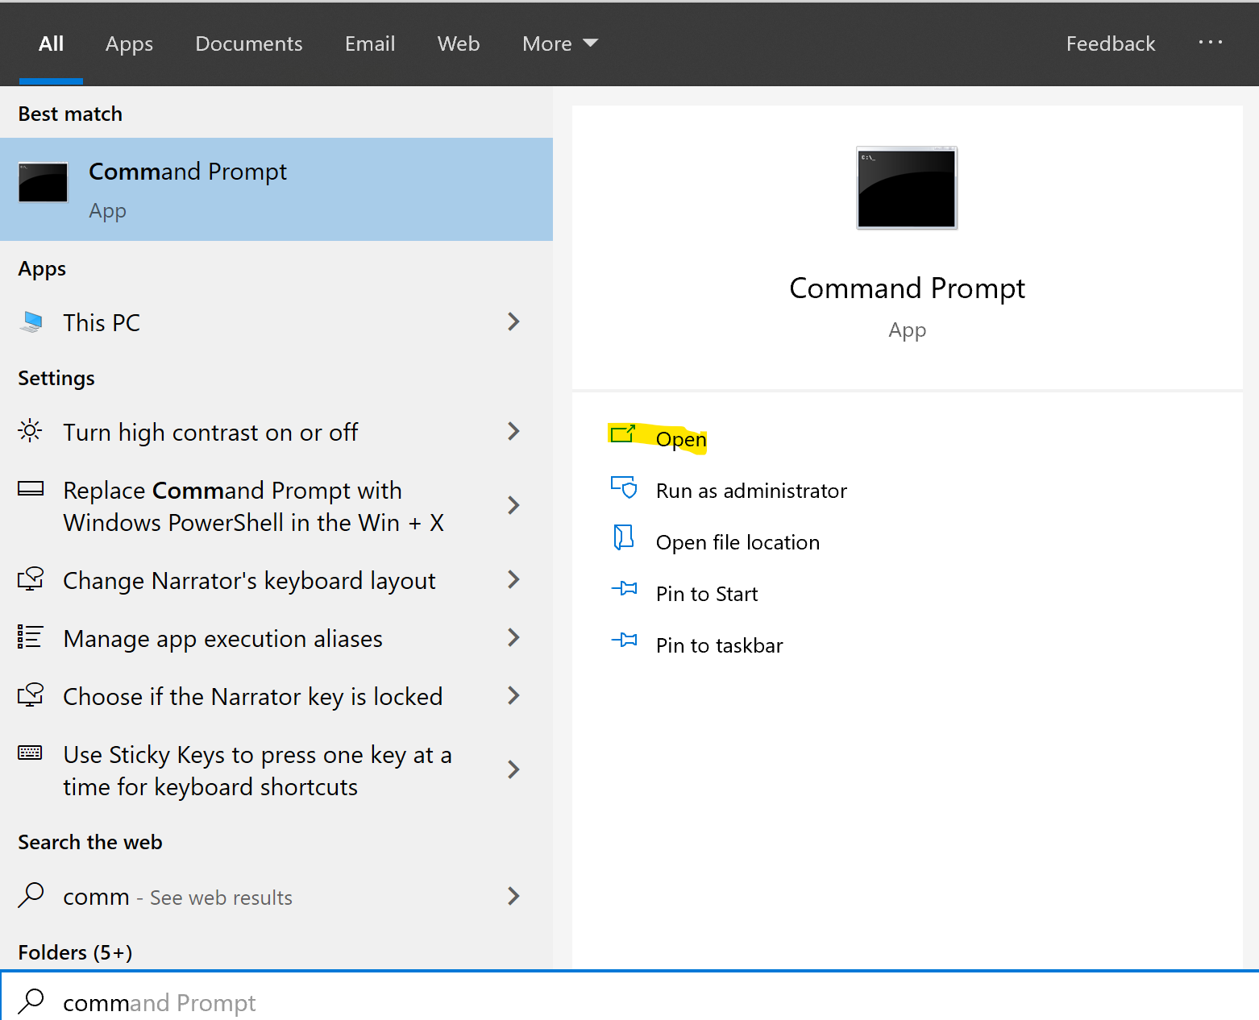Expand Manage app execution aliases arrow

point(513,638)
